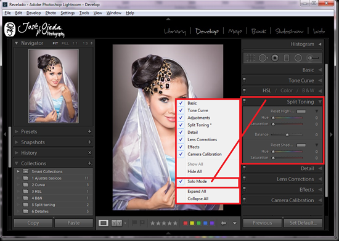This screenshot has height=241, width=339.
Task: Set rating with the fifth star
Action: click(175, 223)
